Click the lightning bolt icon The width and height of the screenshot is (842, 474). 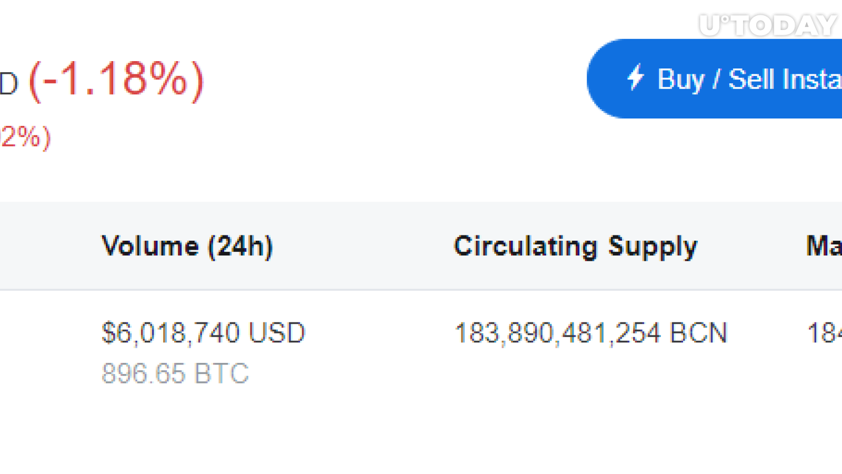[635, 78]
